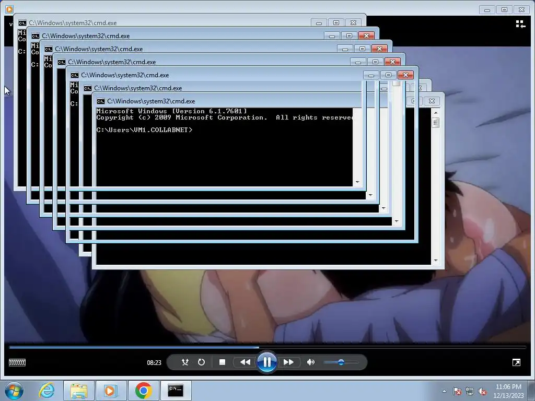Toggle repeat mode in the media player
Image resolution: width=535 pixels, height=401 pixels.
[x=201, y=362]
